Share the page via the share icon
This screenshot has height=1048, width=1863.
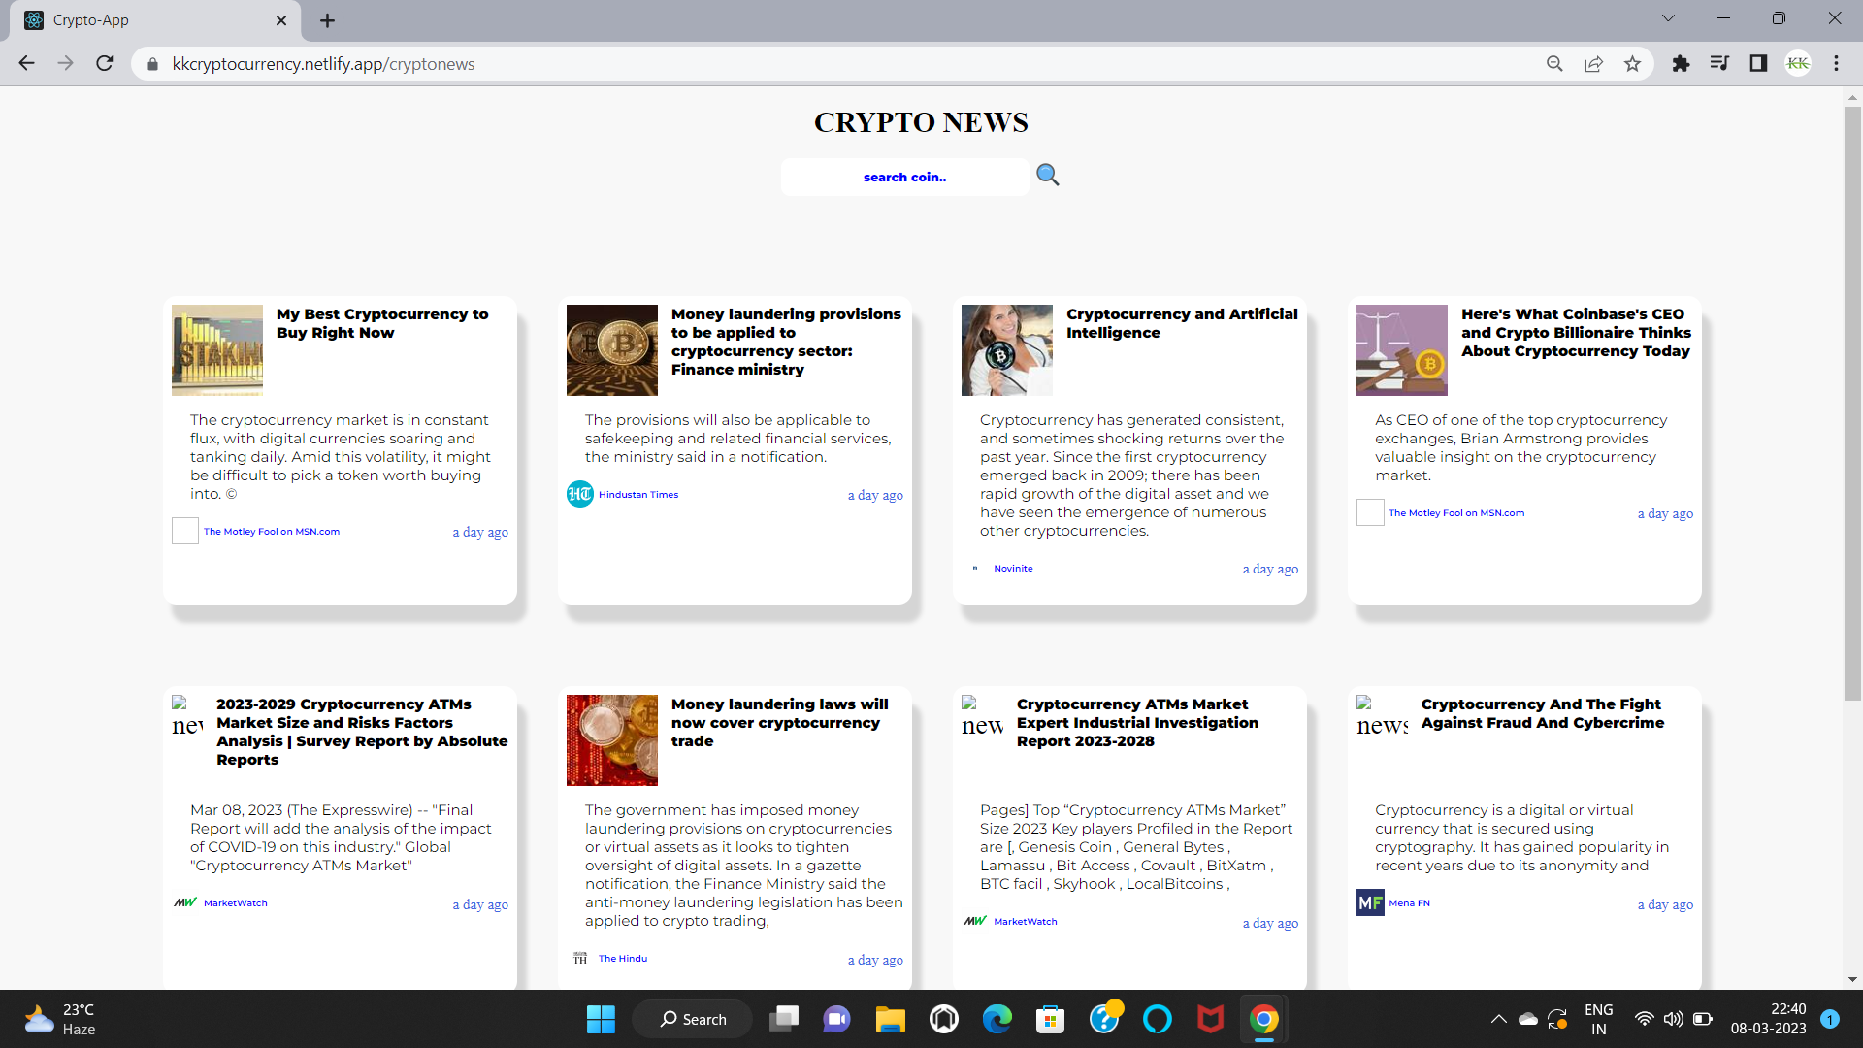[1594, 63]
